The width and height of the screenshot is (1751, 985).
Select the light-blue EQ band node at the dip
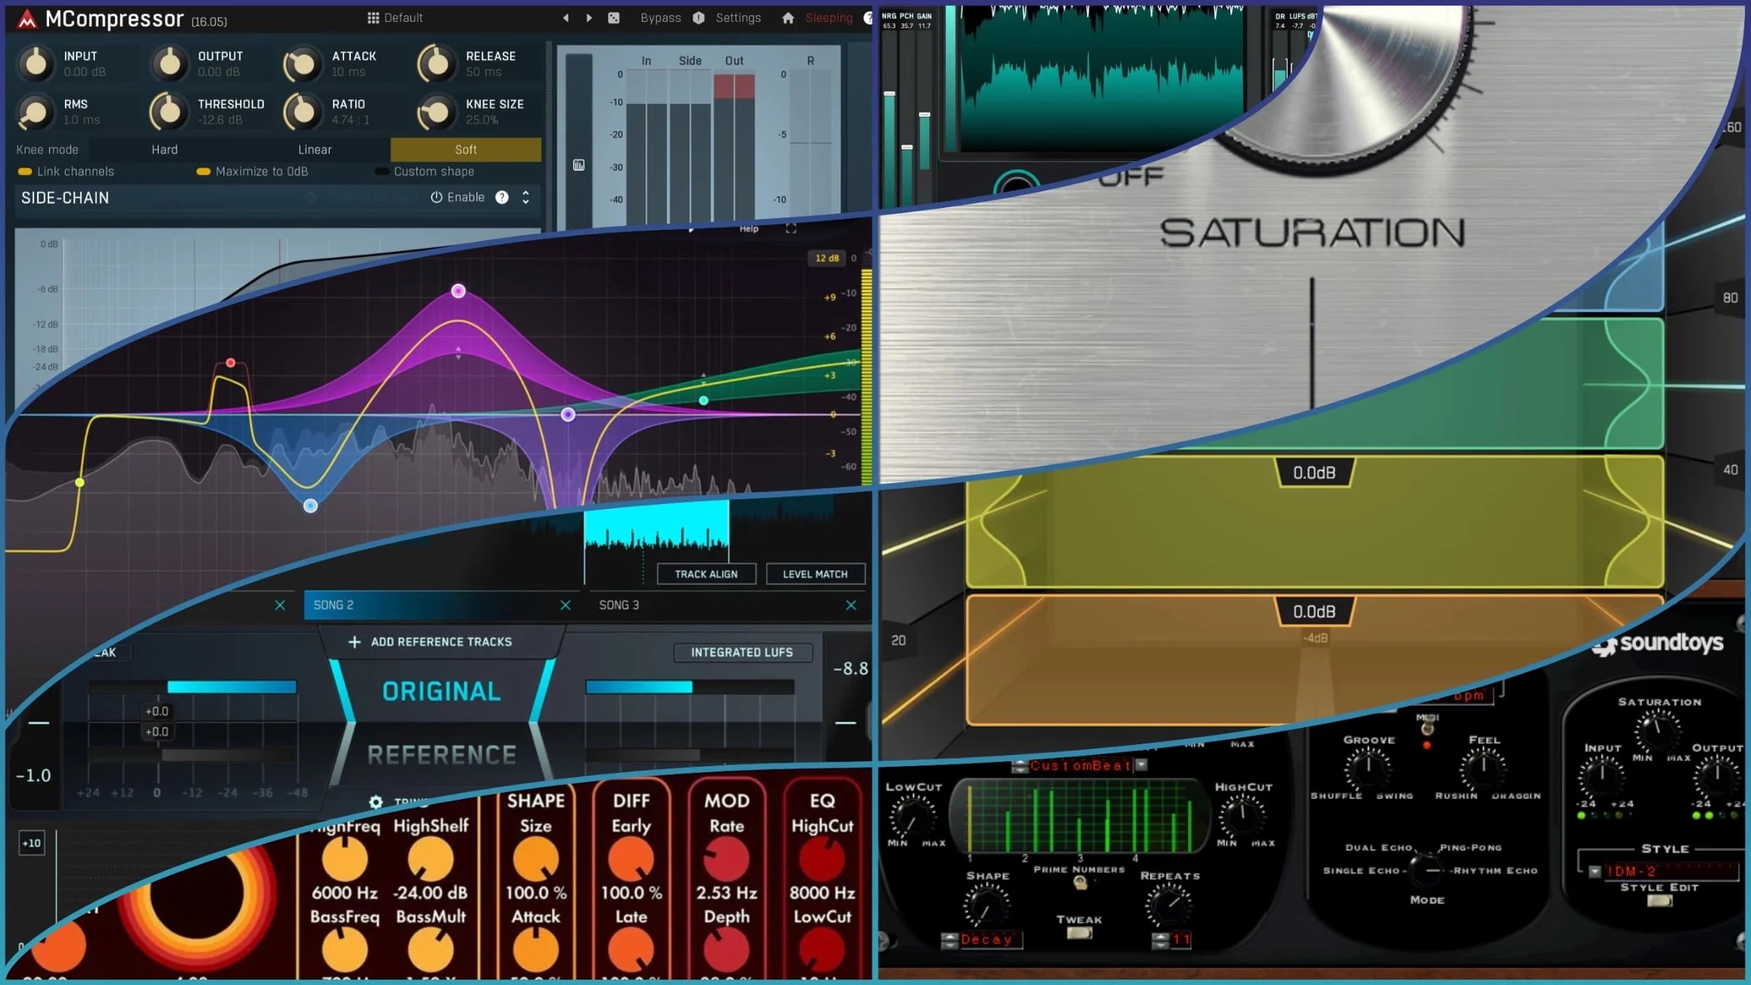coord(311,506)
